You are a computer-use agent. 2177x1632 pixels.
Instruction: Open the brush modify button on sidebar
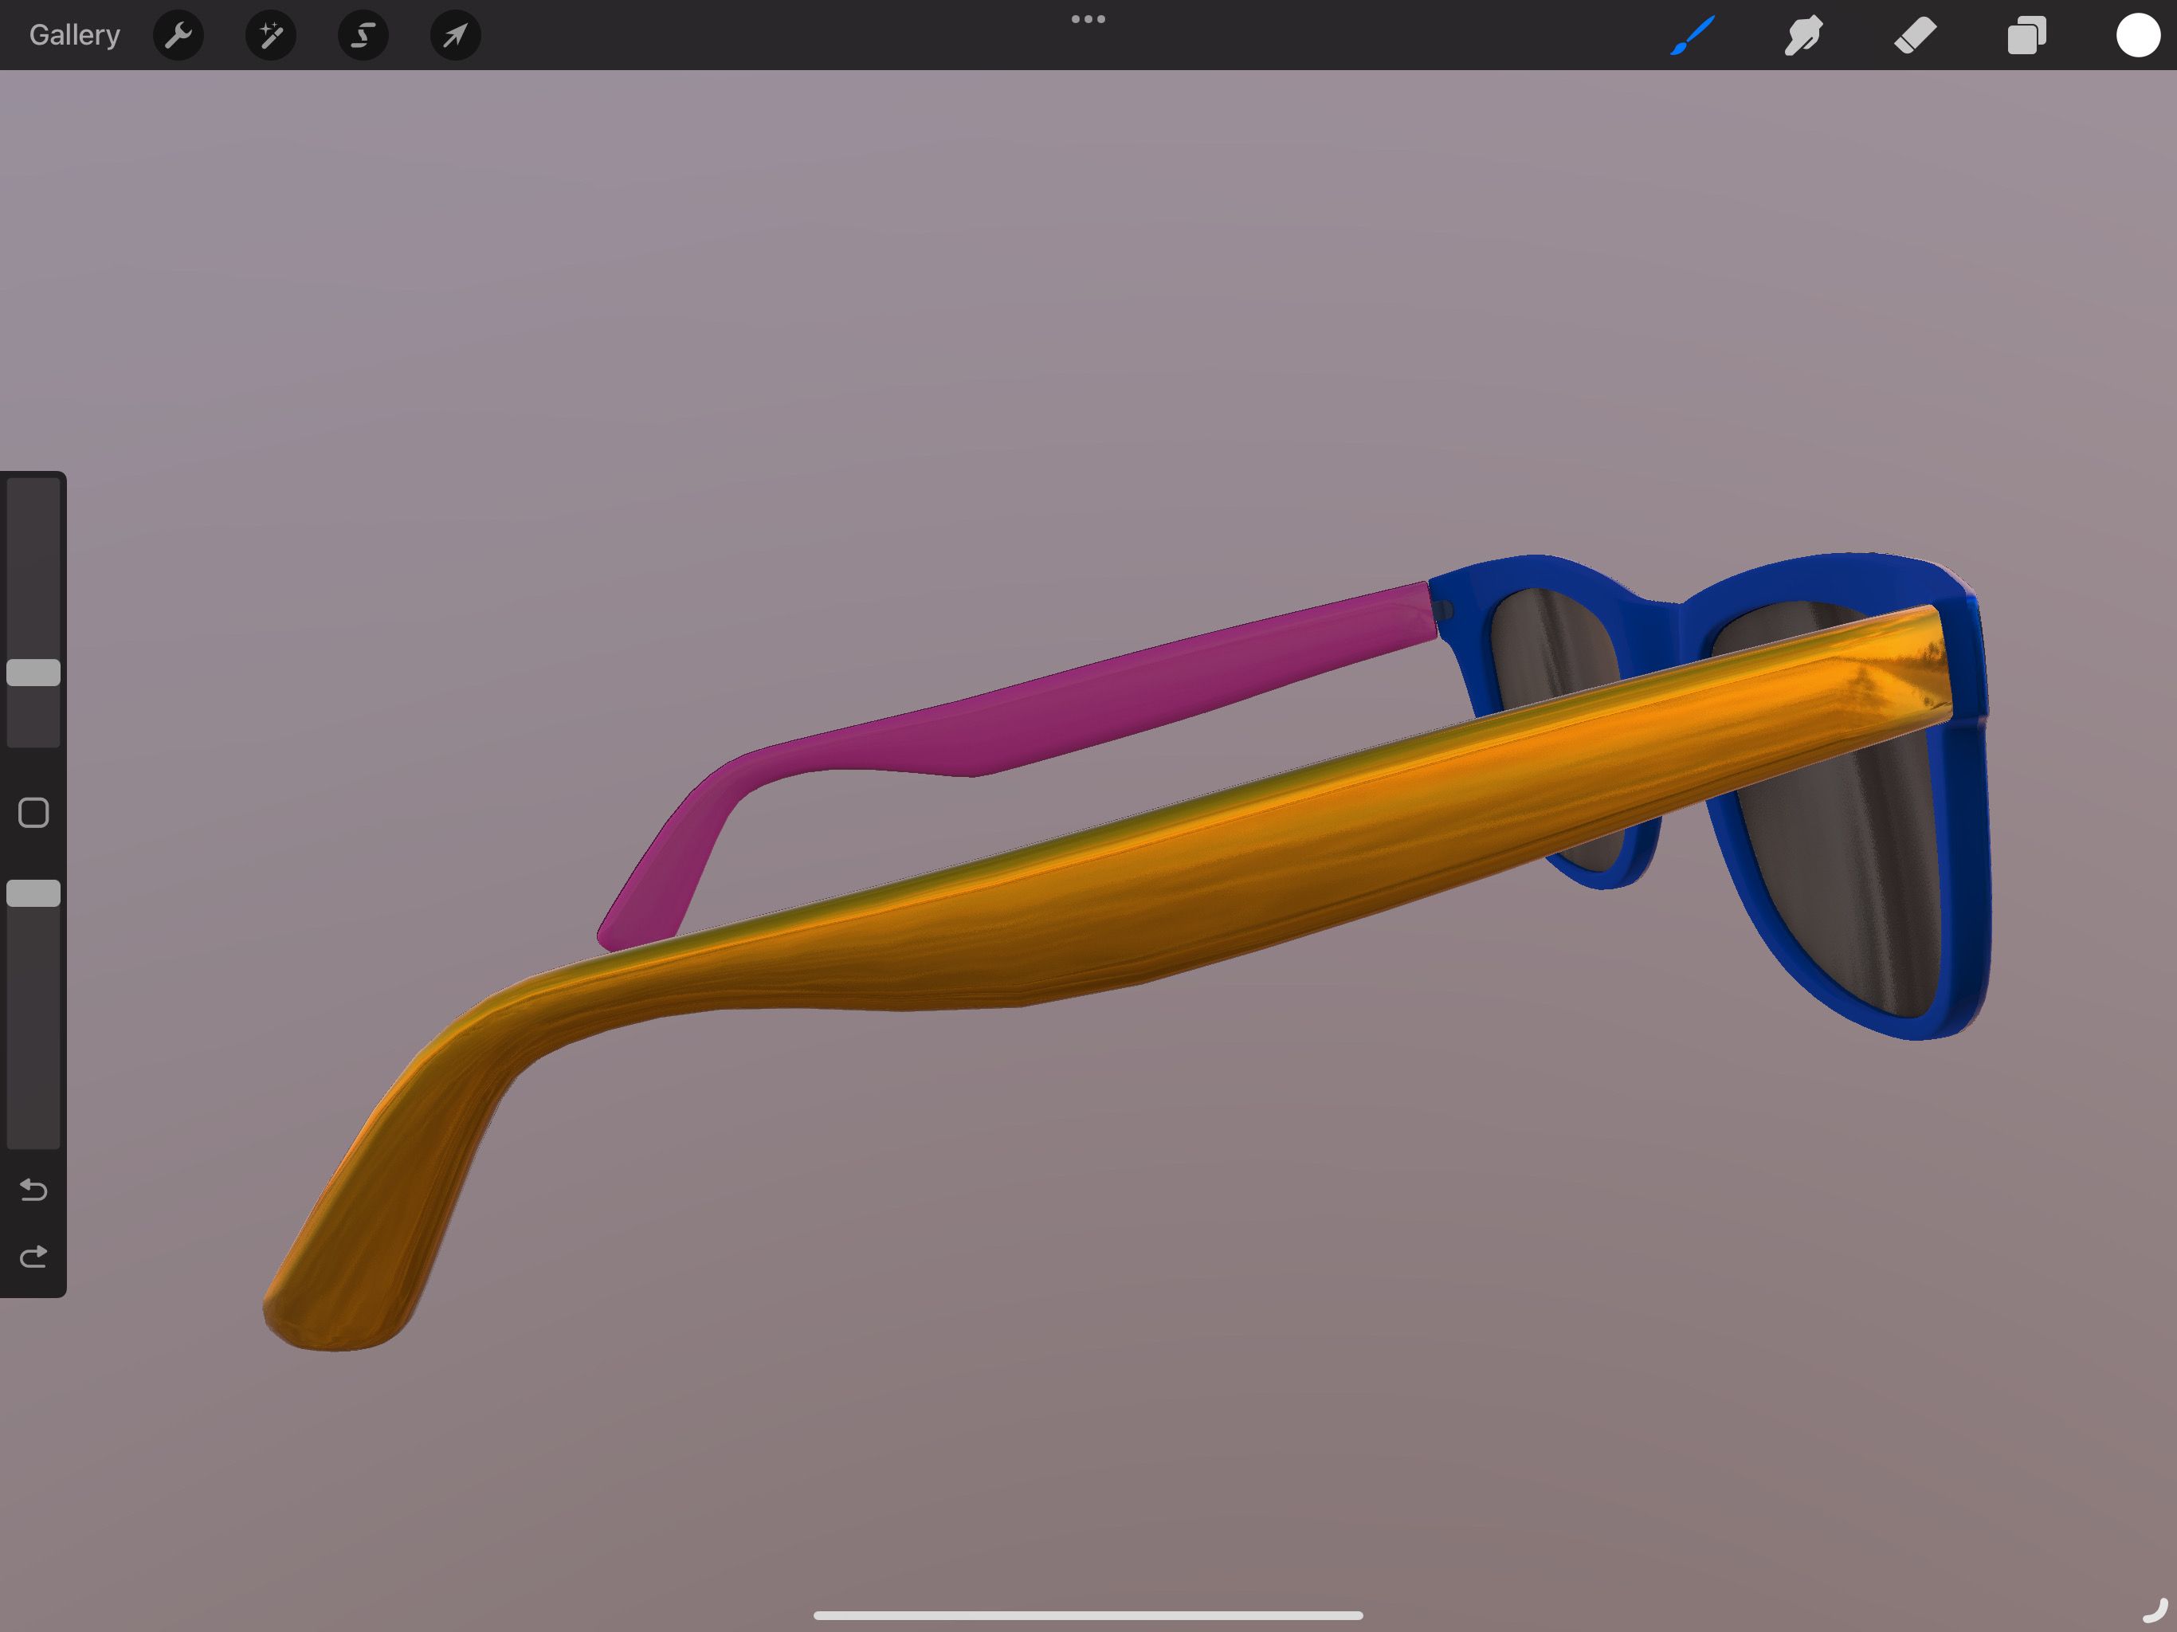click(x=33, y=813)
